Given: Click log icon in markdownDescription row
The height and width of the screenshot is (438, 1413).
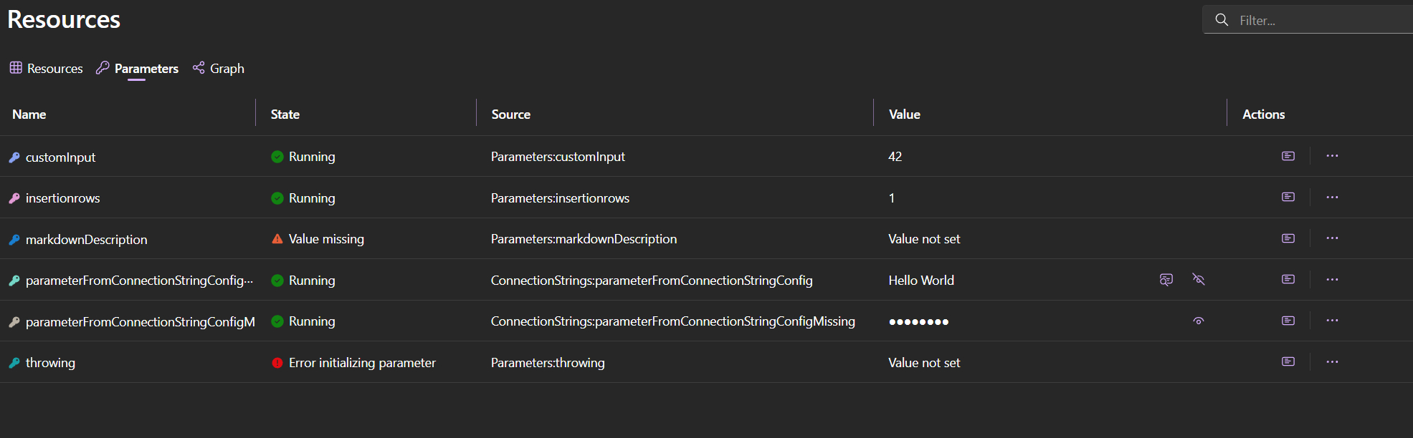Looking at the screenshot, I should pyautogui.click(x=1288, y=238).
